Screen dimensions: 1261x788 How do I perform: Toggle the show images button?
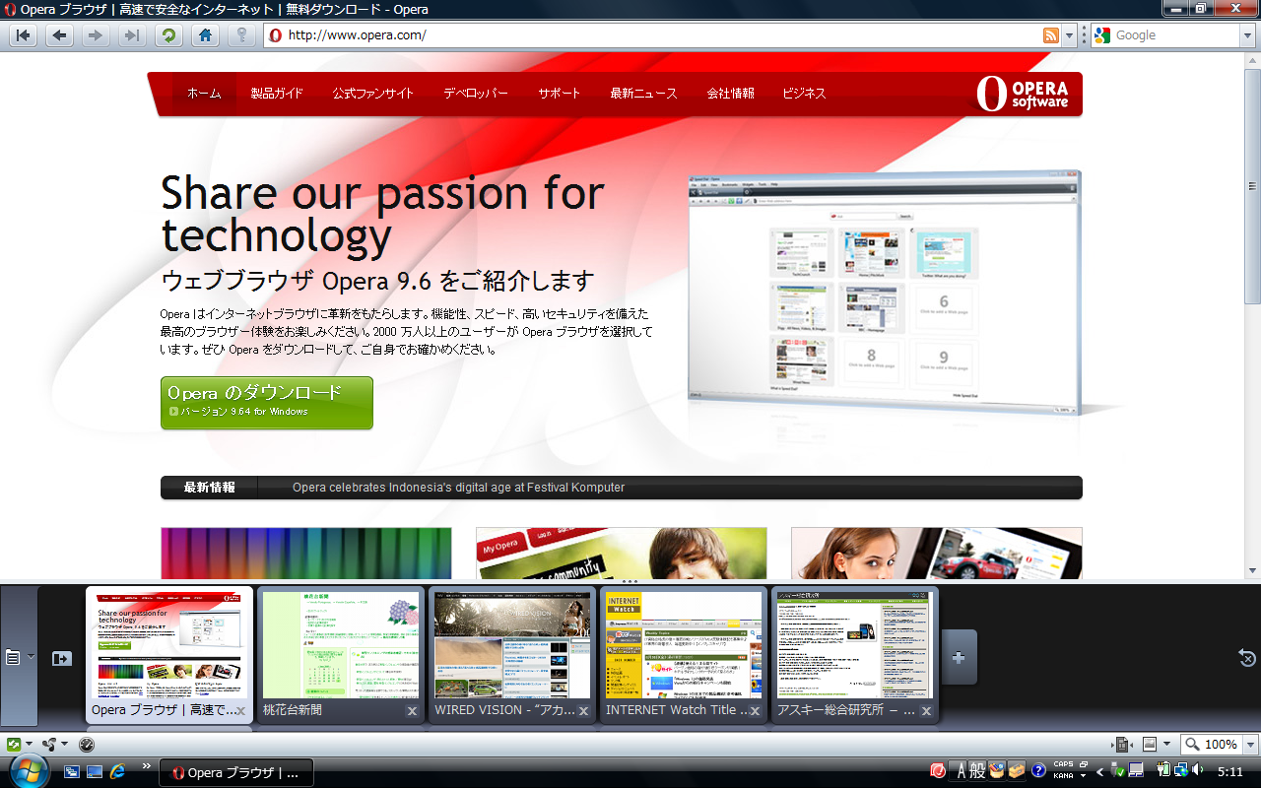click(x=1150, y=745)
